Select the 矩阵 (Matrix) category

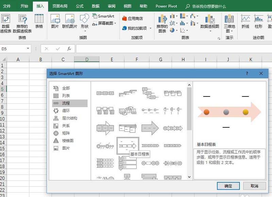[70, 133]
